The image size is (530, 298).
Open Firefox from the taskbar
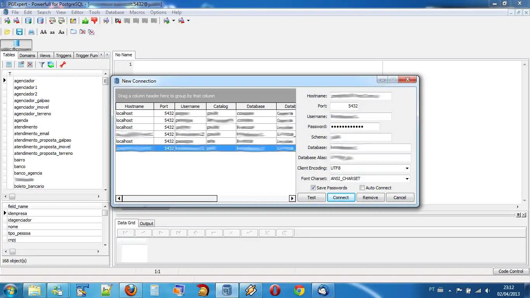[131, 290]
